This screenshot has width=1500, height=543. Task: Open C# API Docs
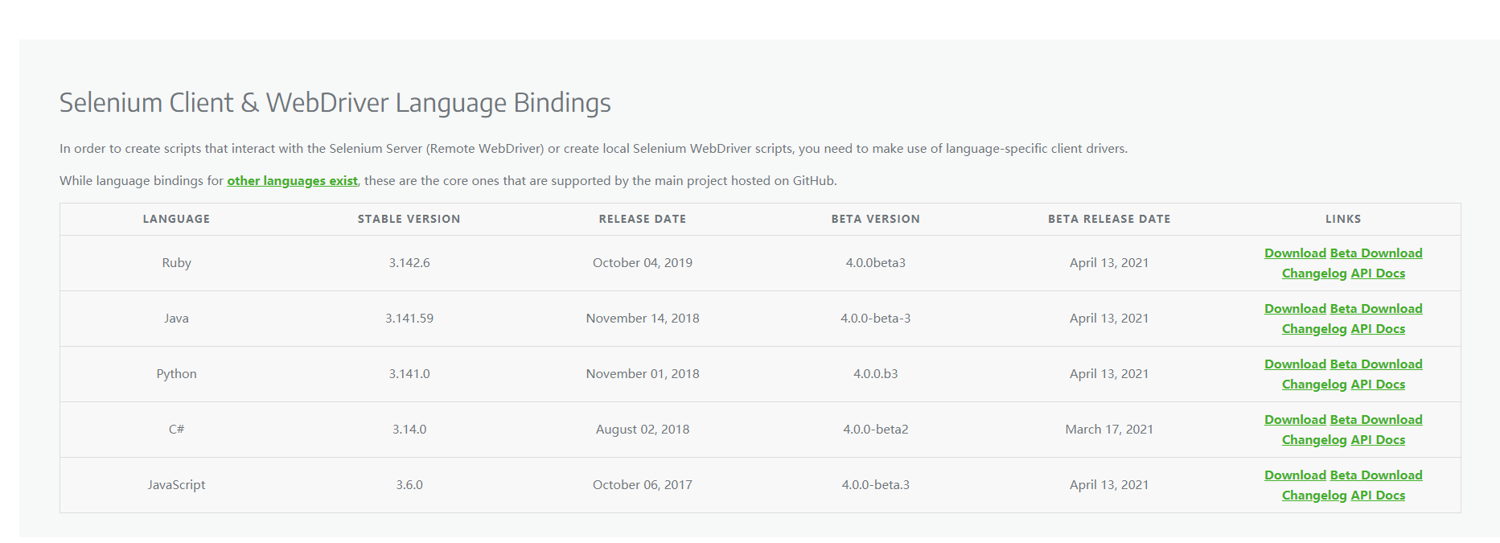[x=1378, y=440]
